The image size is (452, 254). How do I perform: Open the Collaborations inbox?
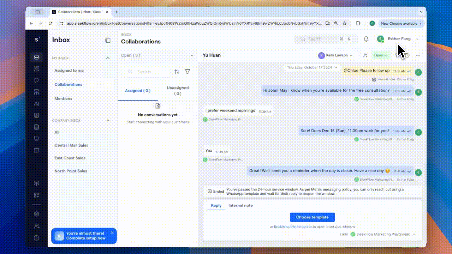click(x=68, y=85)
